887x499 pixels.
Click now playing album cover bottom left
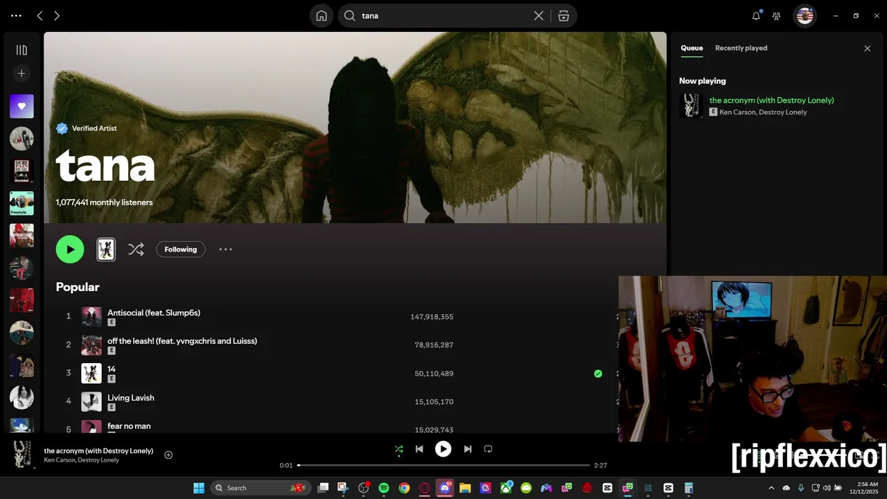point(23,455)
